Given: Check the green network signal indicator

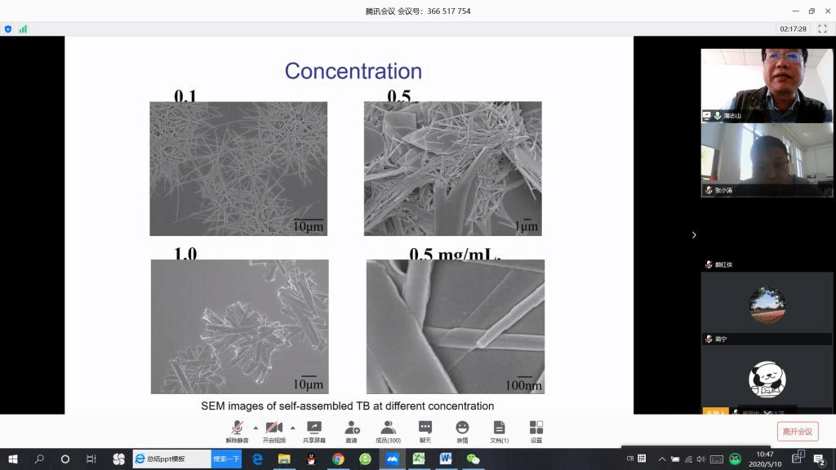Looking at the screenshot, I should pyautogui.click(x=23, y=29).
